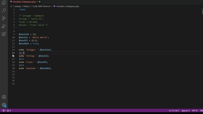Viewport: 203px width, 114px height.
Task: Change file encoding UTF-8
Action: tap(194, 111)
